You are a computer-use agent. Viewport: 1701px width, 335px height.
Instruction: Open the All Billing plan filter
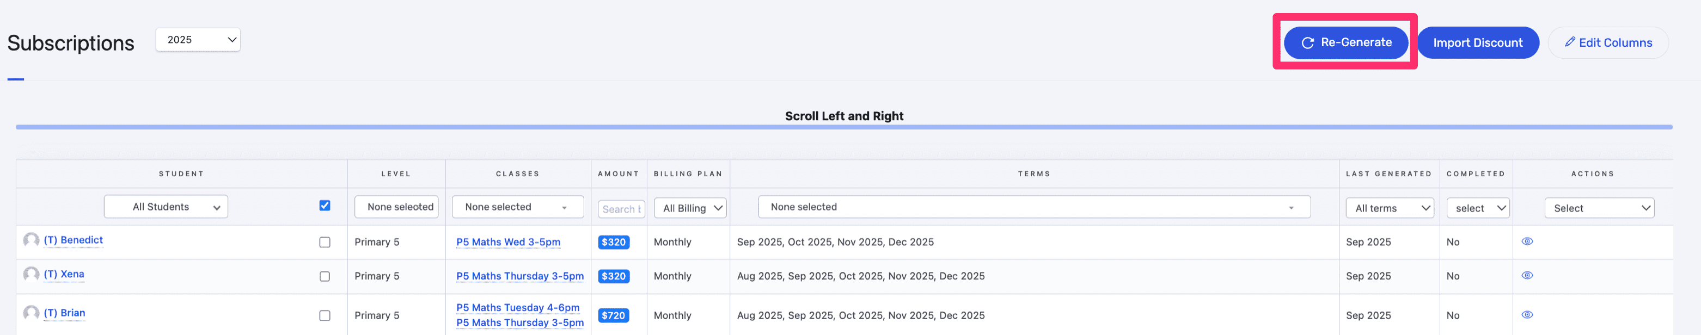(x=690, y=208)
